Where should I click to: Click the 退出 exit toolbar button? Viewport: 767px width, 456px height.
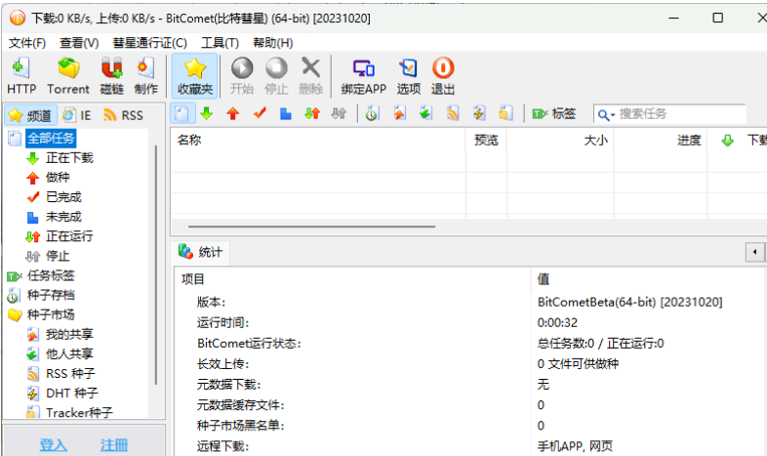point(443,75)
